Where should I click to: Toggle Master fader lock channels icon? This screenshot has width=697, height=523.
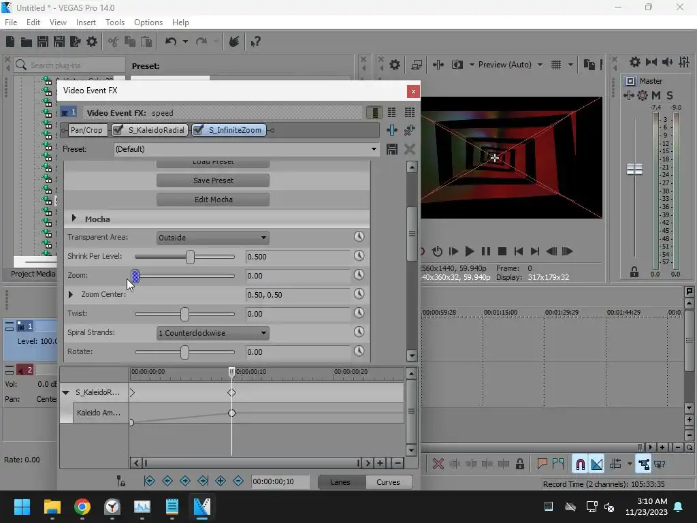(x=634, y=272)
